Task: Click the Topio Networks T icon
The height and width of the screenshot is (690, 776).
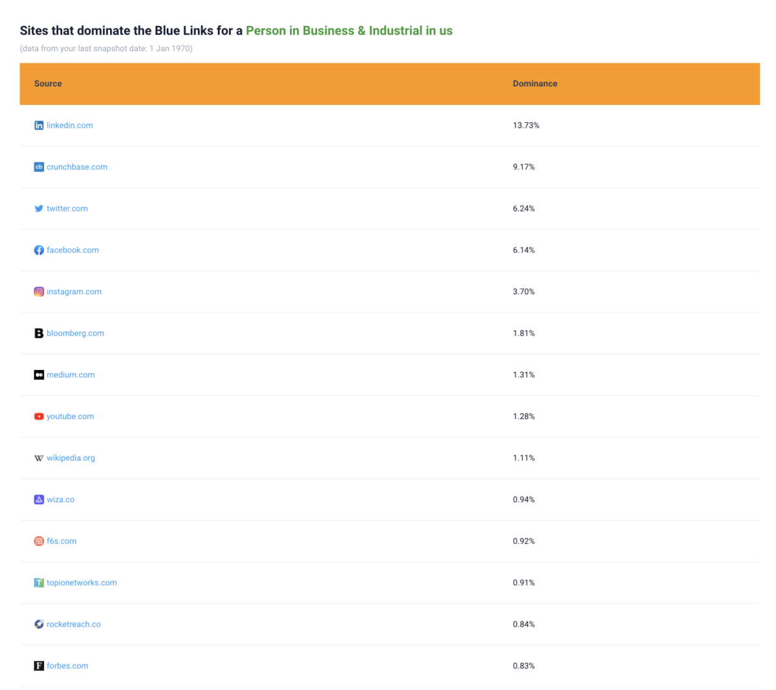Action: tap(39, 583)
